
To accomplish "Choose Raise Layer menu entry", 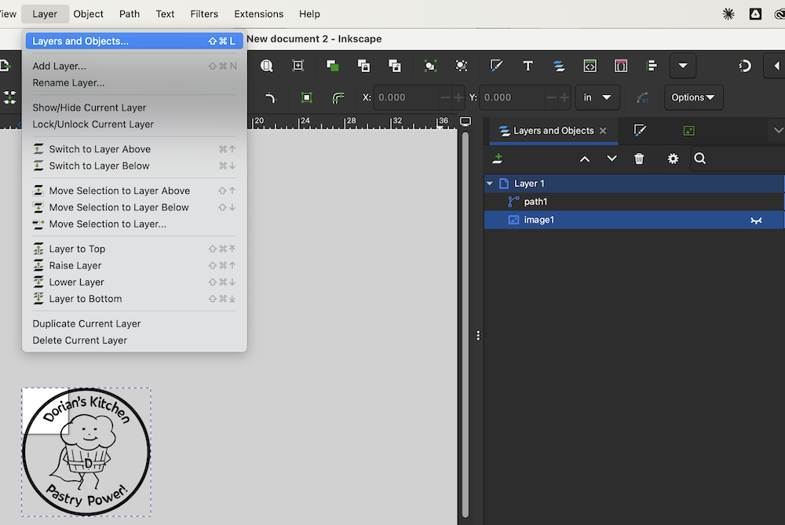I will [134, 266].
